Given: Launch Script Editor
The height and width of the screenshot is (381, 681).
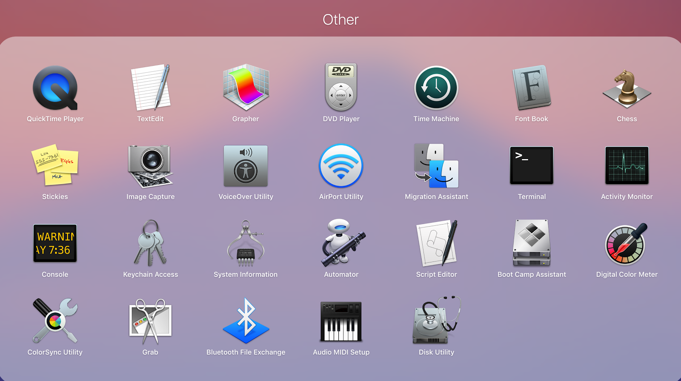Looking at the screenshot, I should [x=436, y=243].
